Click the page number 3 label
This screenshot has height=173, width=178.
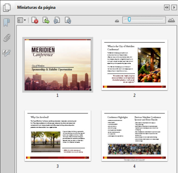[x=58, y=166]
